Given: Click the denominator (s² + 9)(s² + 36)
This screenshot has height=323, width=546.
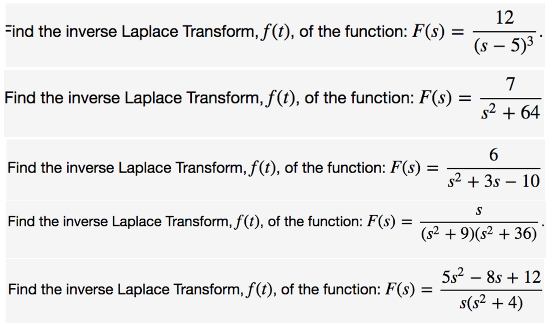Looking at the screenshot, I should [478, 234].
